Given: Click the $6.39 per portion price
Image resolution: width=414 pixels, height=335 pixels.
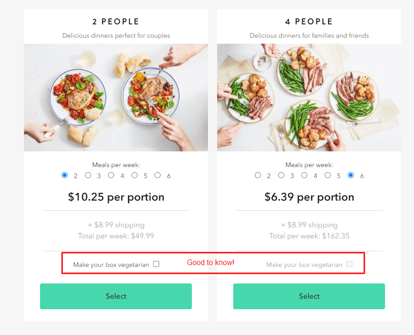Looking at the screenshot, I should [x=309, y=197].
